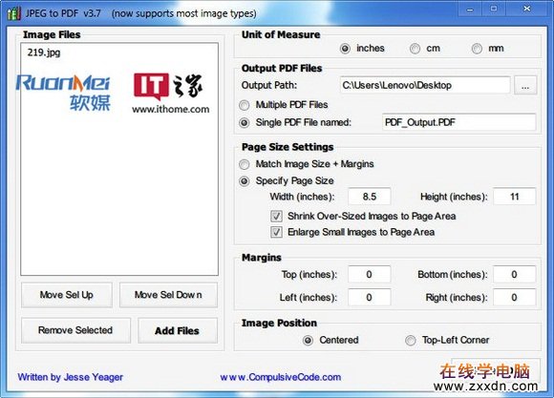554x398 pixels.
Task: Select Specify Page Size option
Action: click(245, 181)
